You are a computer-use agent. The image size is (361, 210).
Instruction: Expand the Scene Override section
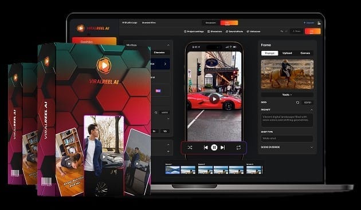point(312,148)
